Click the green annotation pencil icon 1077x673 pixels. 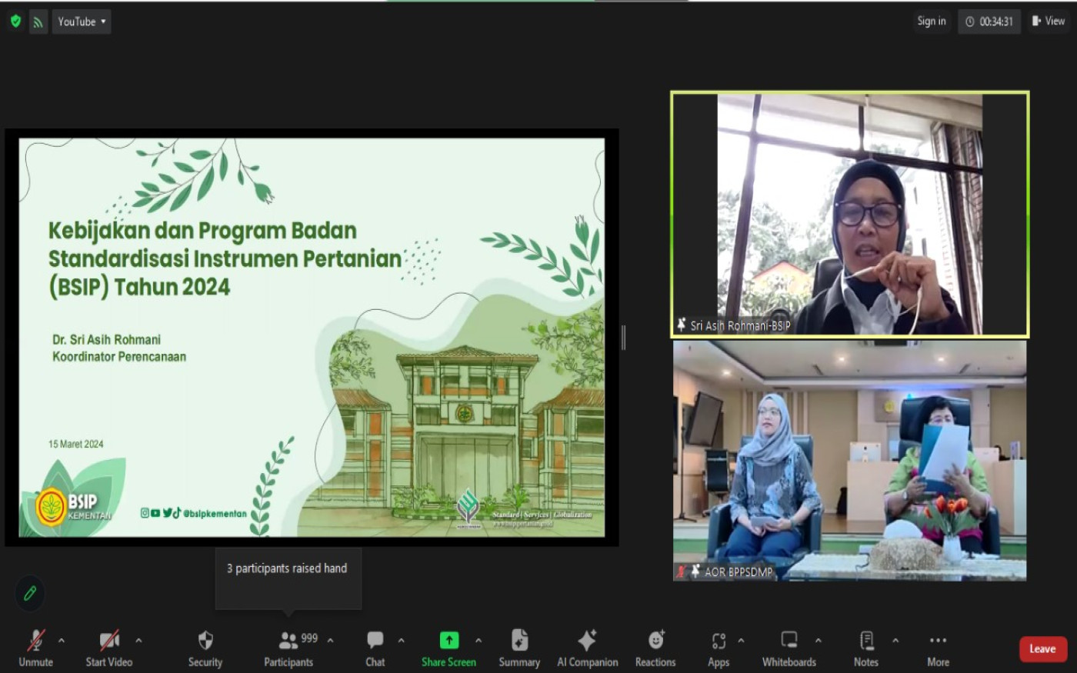[30, 593]
